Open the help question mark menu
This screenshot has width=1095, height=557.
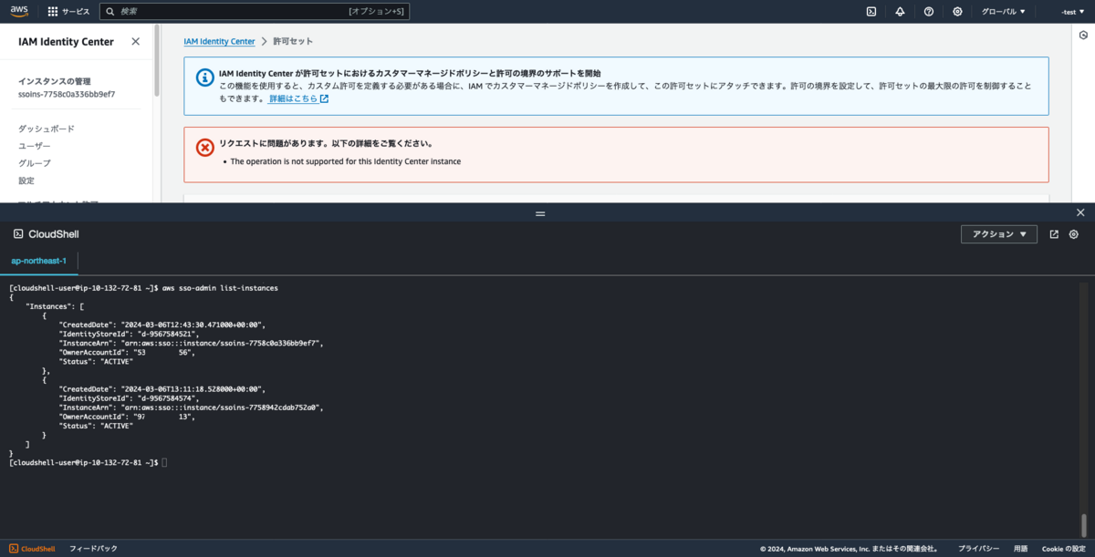(x=929, y=12)
